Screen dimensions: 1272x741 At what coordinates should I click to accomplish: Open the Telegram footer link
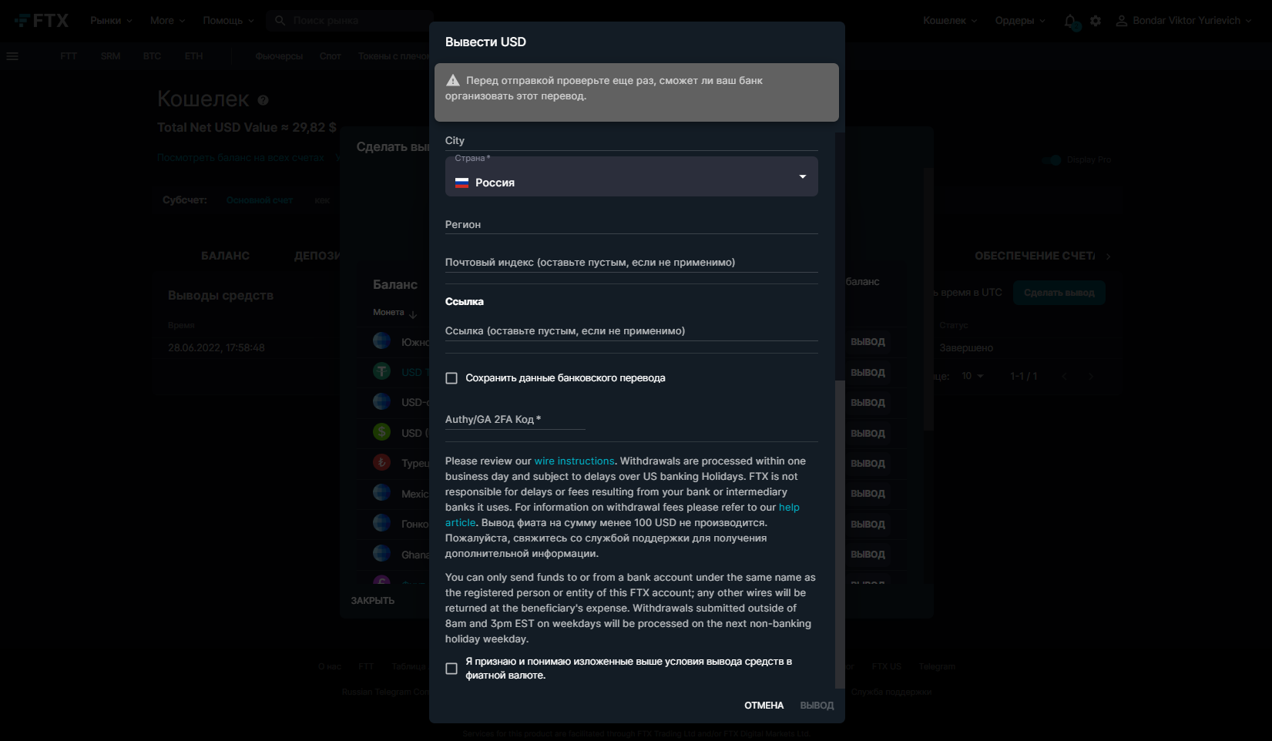point(937,666)
